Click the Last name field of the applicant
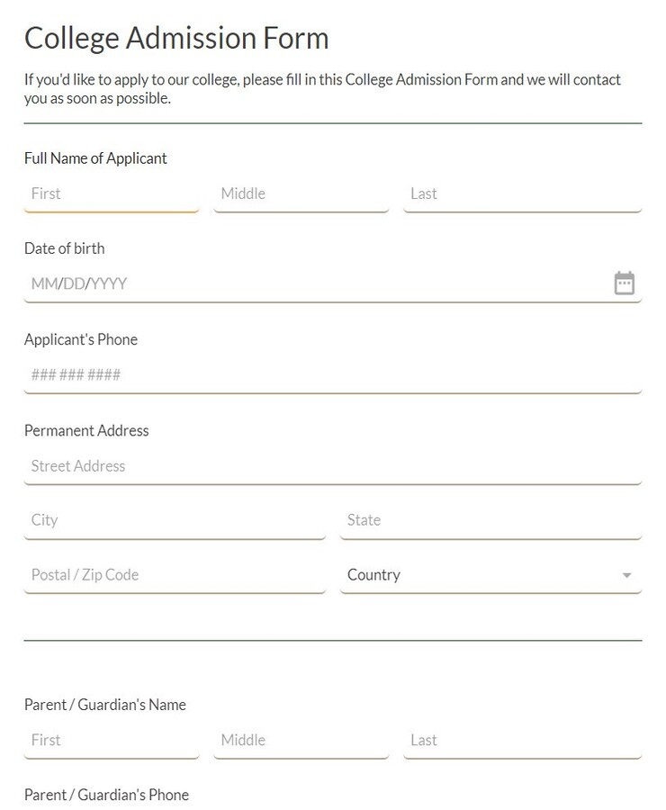This screenshot has height=810, width=666. tap(522, 193)
